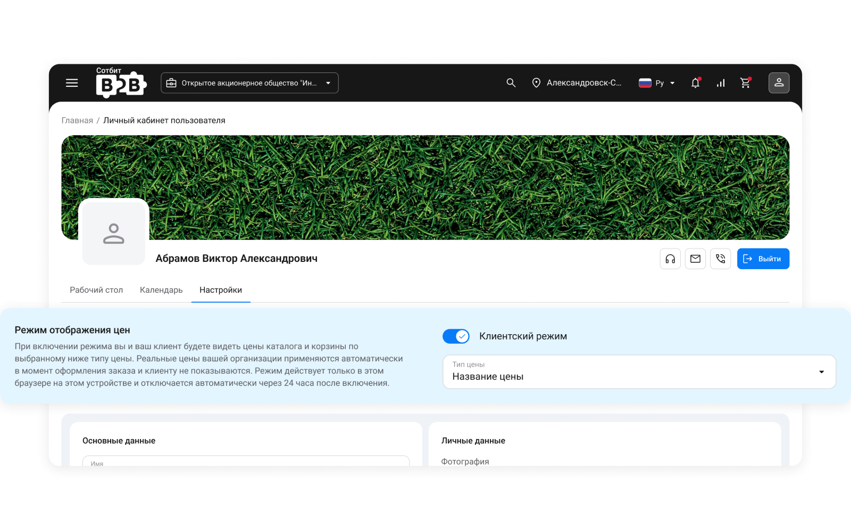Click the Фотография label
851x530 pixels.
click(465, 461)
